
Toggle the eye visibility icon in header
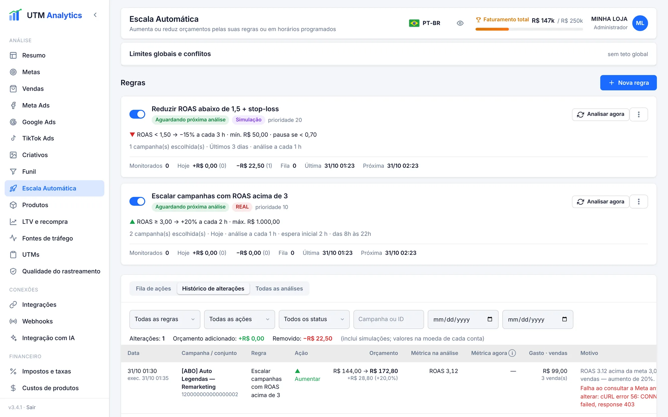coord(460,23)
